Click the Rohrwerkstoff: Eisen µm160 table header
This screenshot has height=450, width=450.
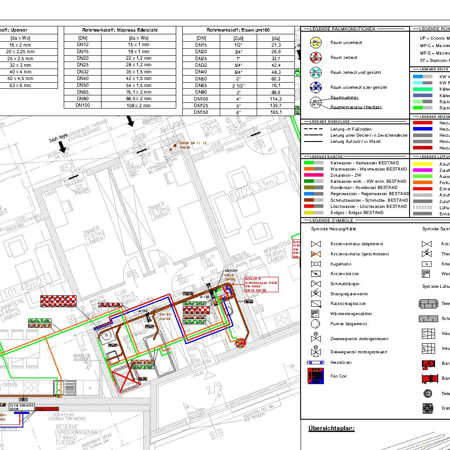pos(238,30)
